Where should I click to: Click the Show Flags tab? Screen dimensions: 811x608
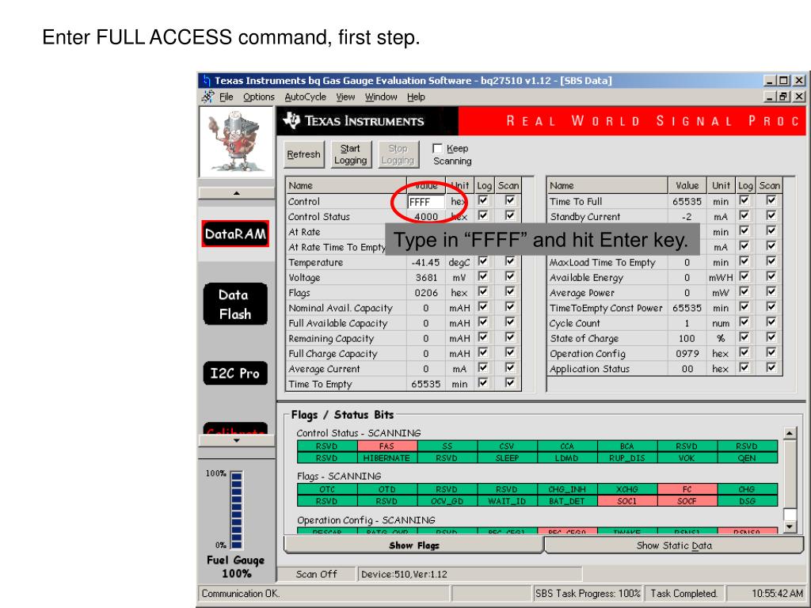pyautogui.click(x=413, y=545)
